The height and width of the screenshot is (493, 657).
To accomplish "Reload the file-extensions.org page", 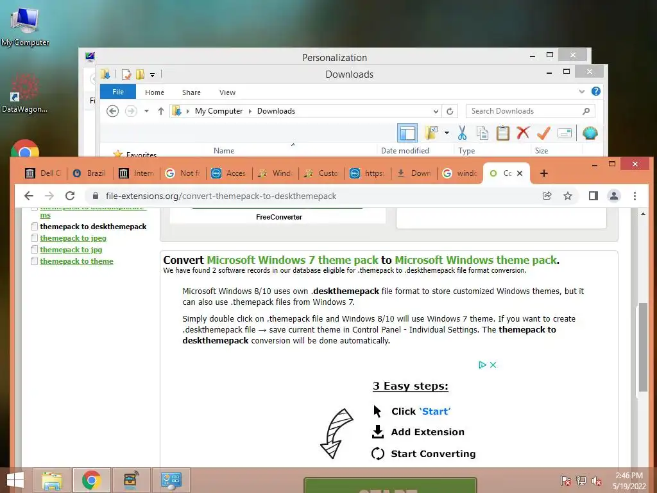I will point(70,196).
